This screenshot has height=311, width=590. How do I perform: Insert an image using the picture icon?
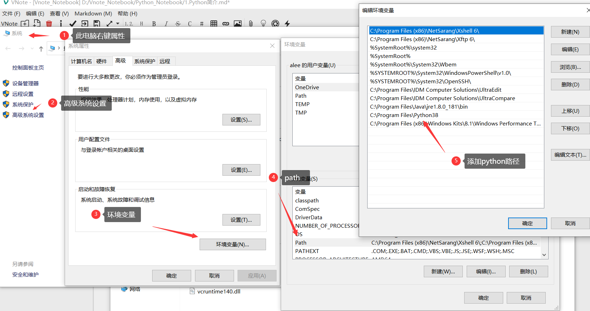click(x=238, y=24)
